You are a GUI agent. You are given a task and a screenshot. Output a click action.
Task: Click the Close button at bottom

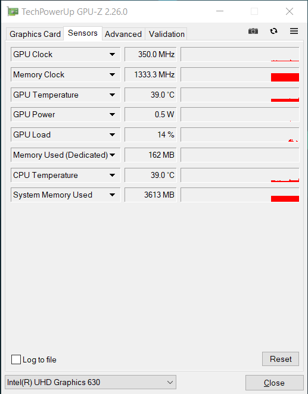[x=274, y=383]
